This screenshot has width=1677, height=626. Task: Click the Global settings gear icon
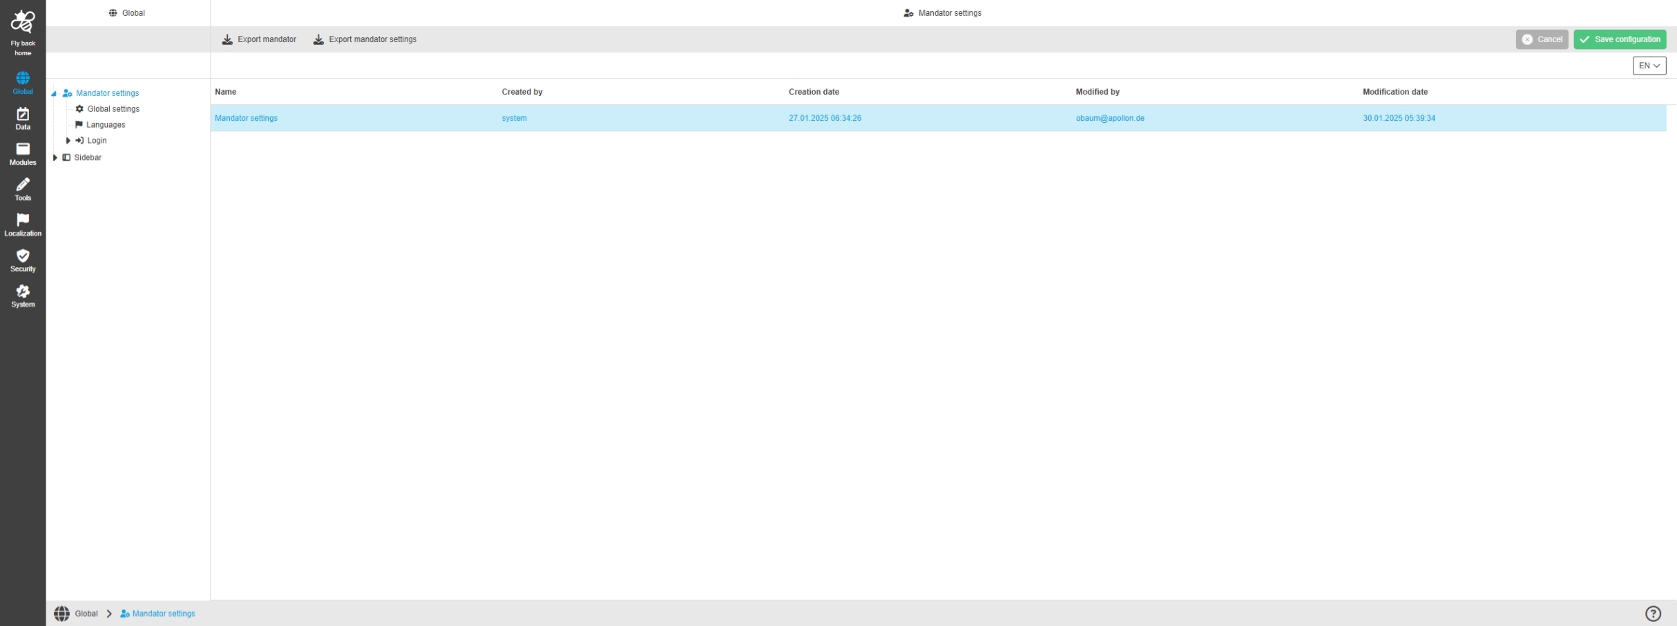click(79, 109)
